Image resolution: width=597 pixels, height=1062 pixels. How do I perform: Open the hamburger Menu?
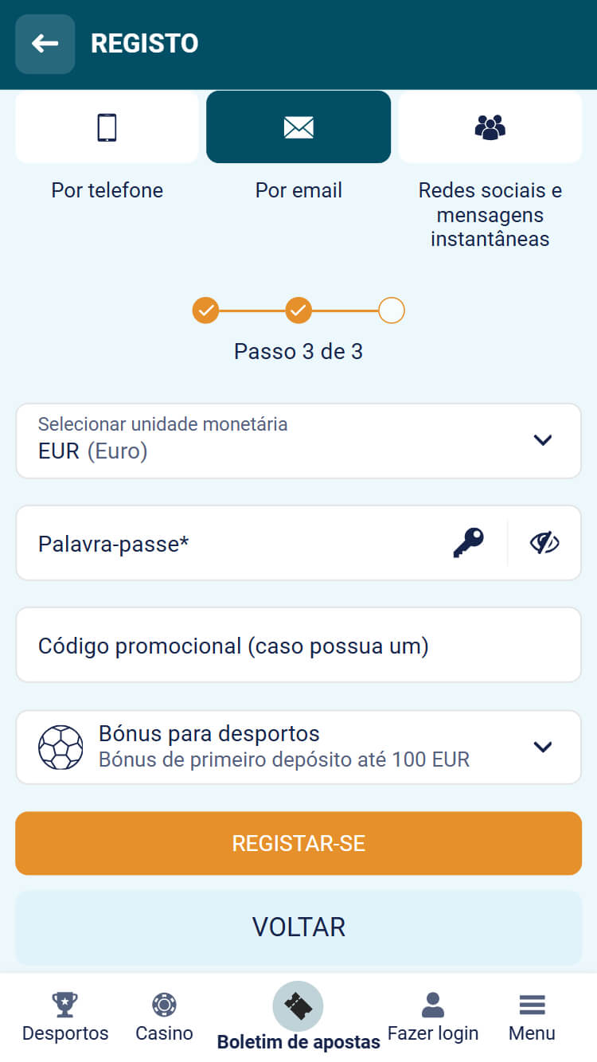point(532,1005)
